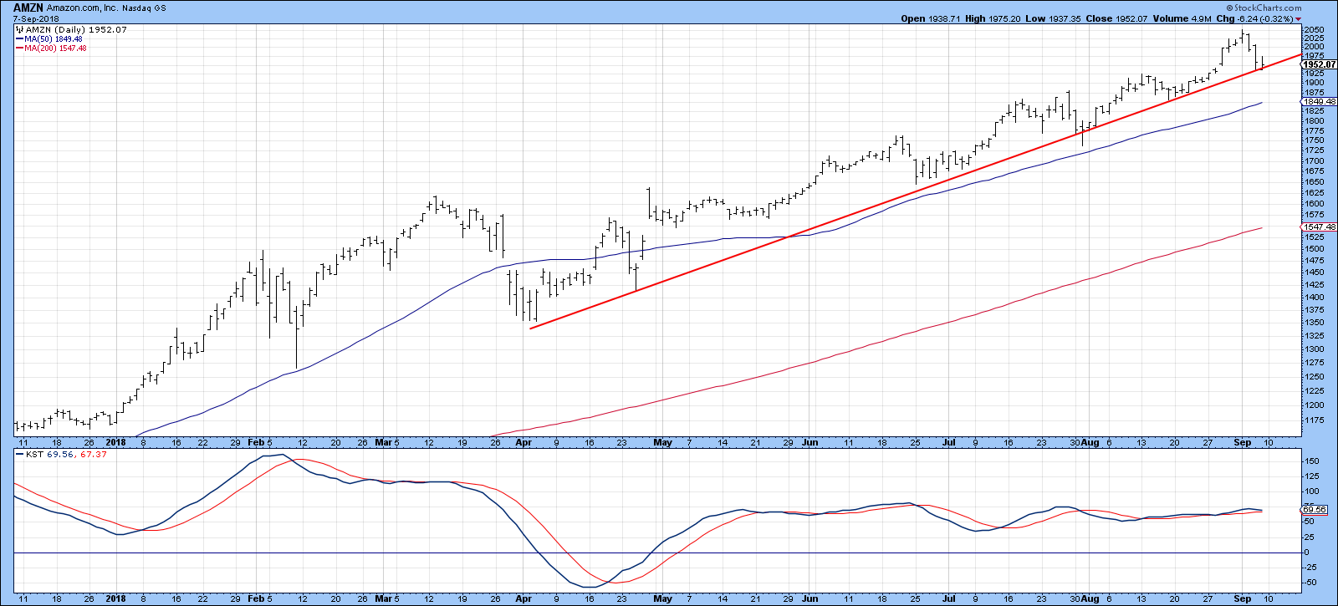Click the 150 label on KST axis
Viewport: 1338px width, 606px height.
coord(1311,461)
